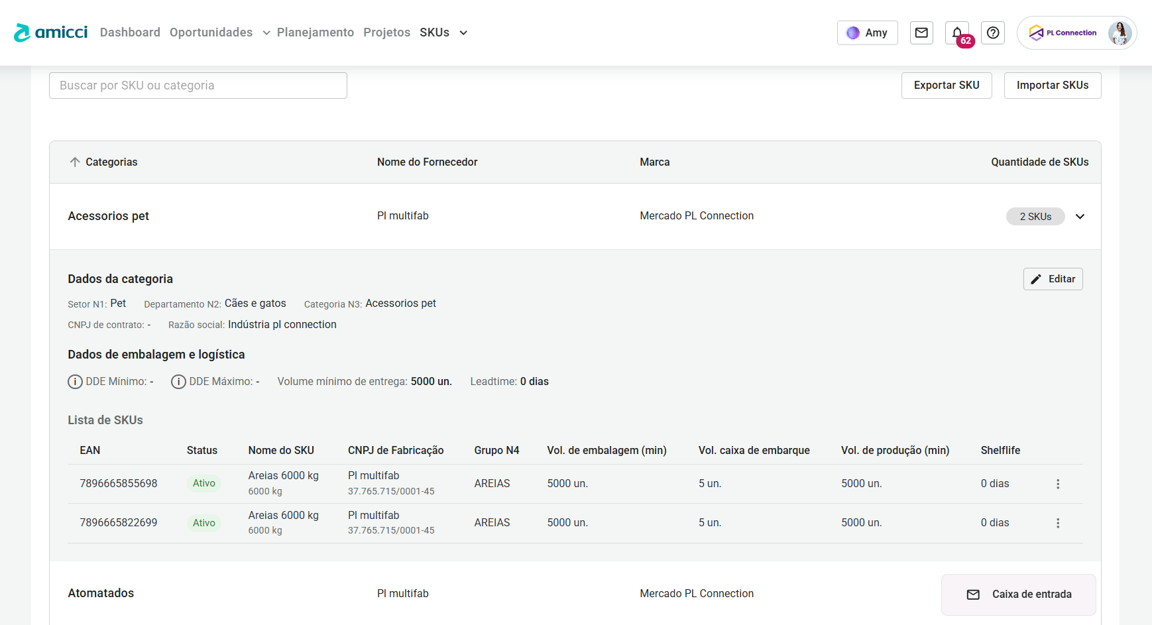Navigate to Projetos page
Screen dimensions: 1152x625
(x=386, y=32)
